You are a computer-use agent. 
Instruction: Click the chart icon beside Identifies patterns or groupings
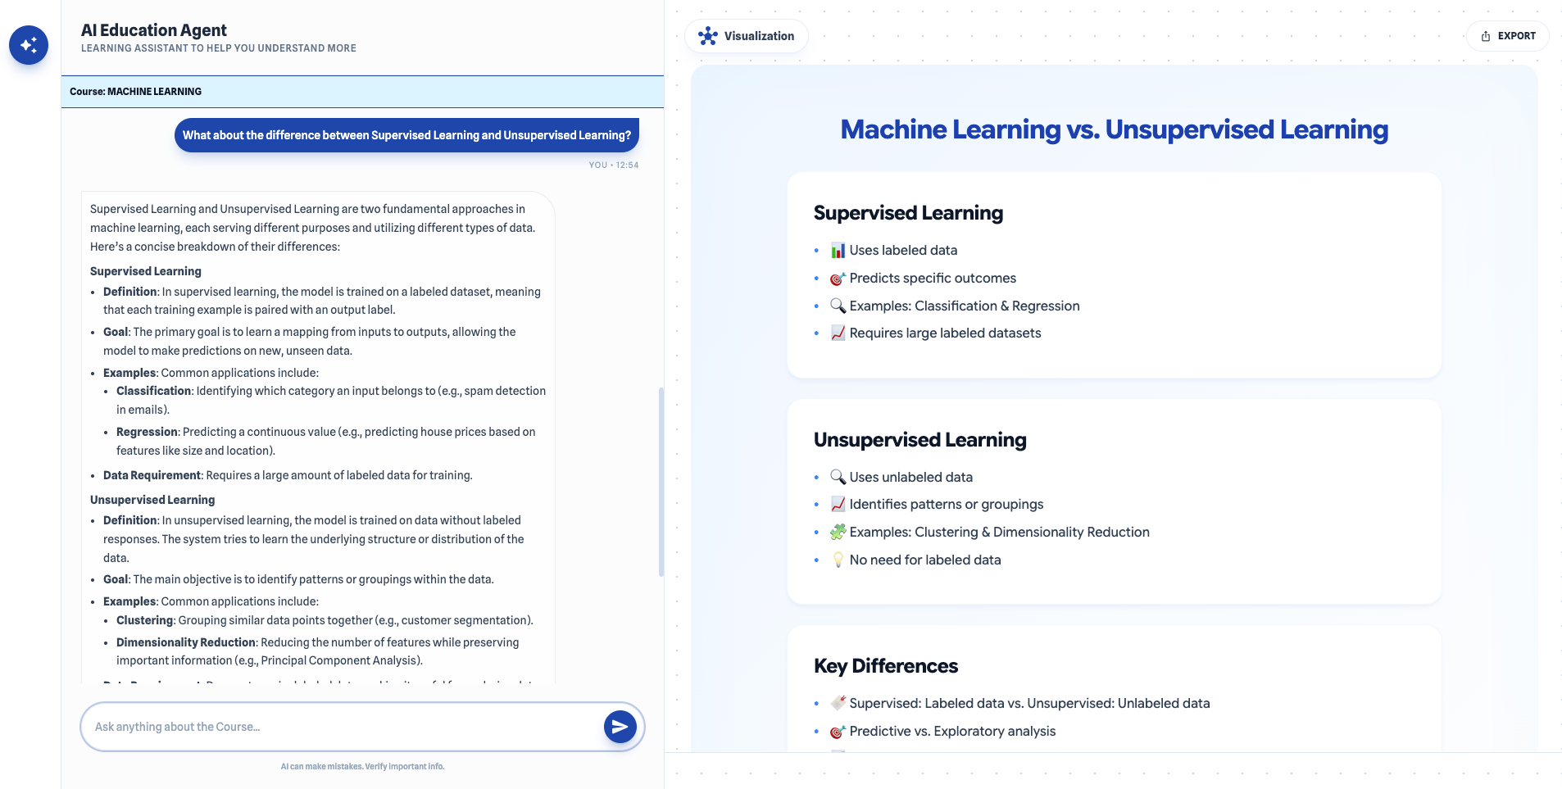tap(838, 505)
